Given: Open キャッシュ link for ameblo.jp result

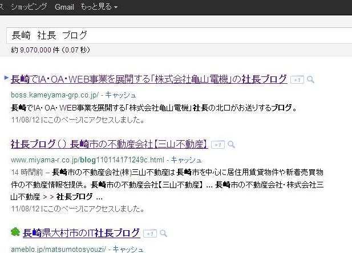Looking at the screenshot, I should click(131, 249).
